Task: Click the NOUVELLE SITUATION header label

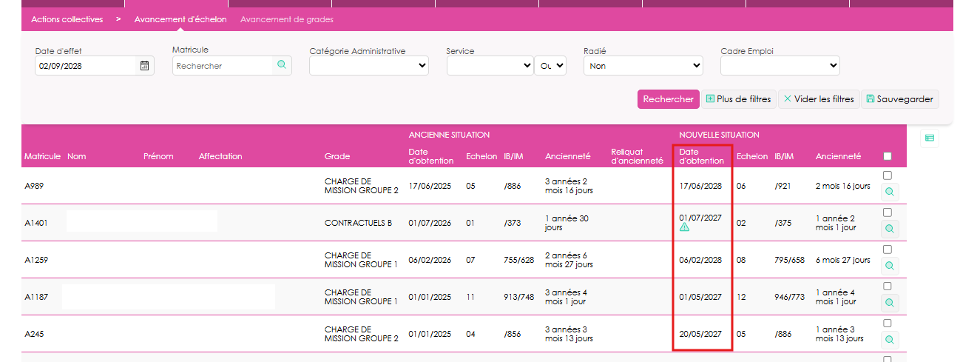Action: coord(719,135)
